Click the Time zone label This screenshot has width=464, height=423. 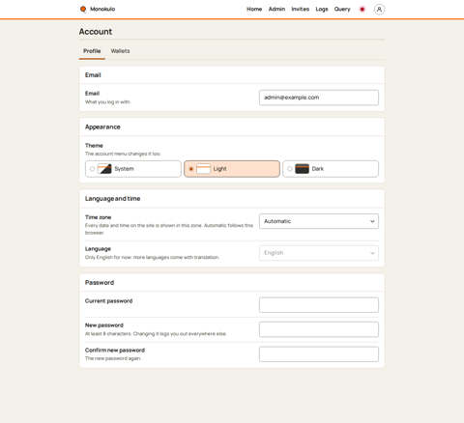(98, 217)
